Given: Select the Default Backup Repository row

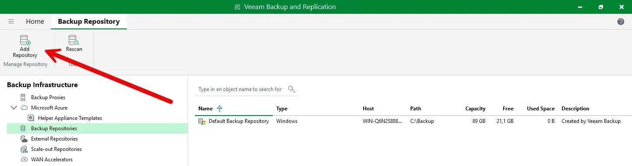Looking at the screenshot, I should pos(410,121).
